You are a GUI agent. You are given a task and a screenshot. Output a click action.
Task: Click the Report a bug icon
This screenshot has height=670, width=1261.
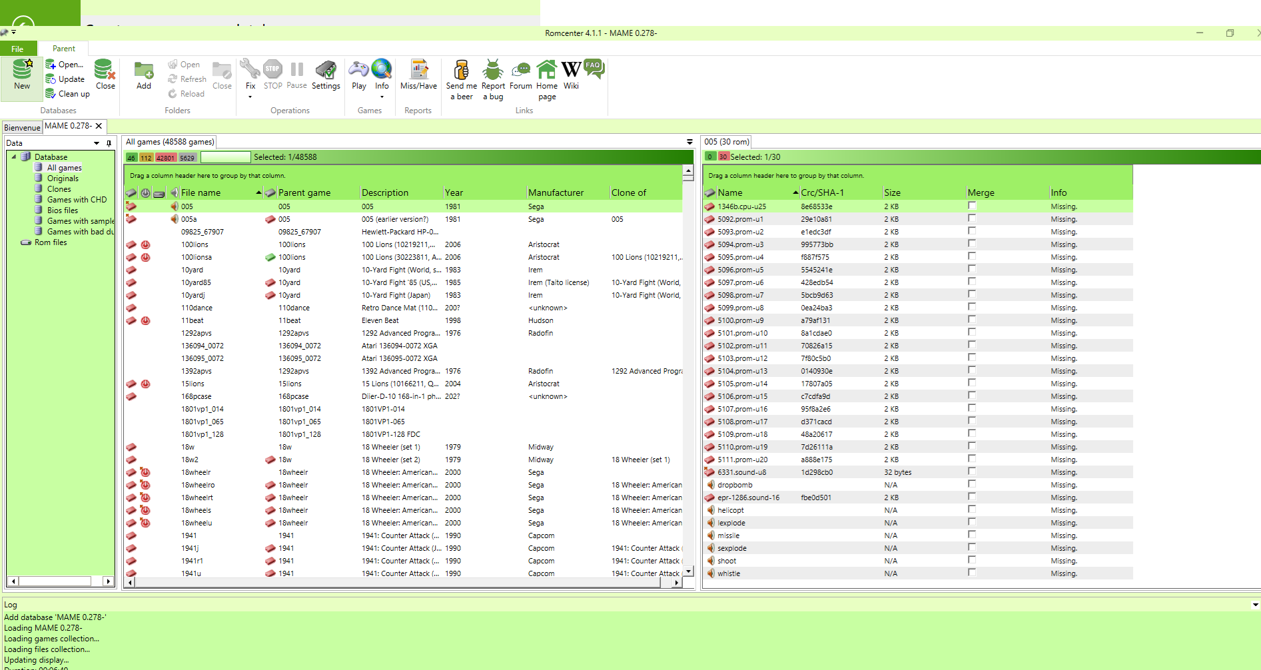(x=493, y=69)
